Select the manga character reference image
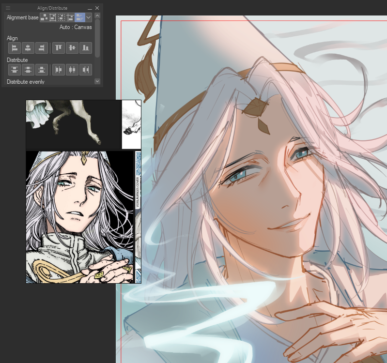Image resolution: width=387 pixels, height=363 pixels. click(80, 217)
